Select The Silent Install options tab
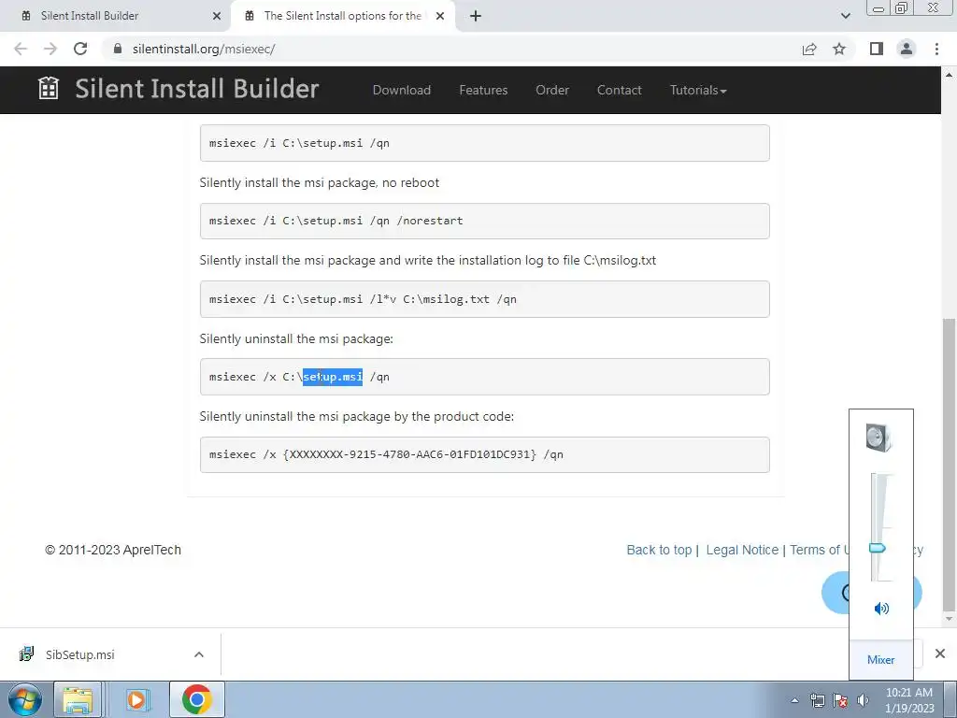 (342, 16)
